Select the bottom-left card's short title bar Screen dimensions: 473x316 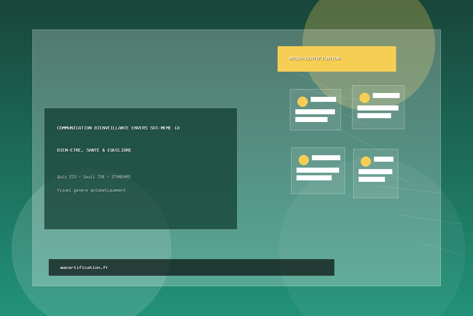(326, 158)
